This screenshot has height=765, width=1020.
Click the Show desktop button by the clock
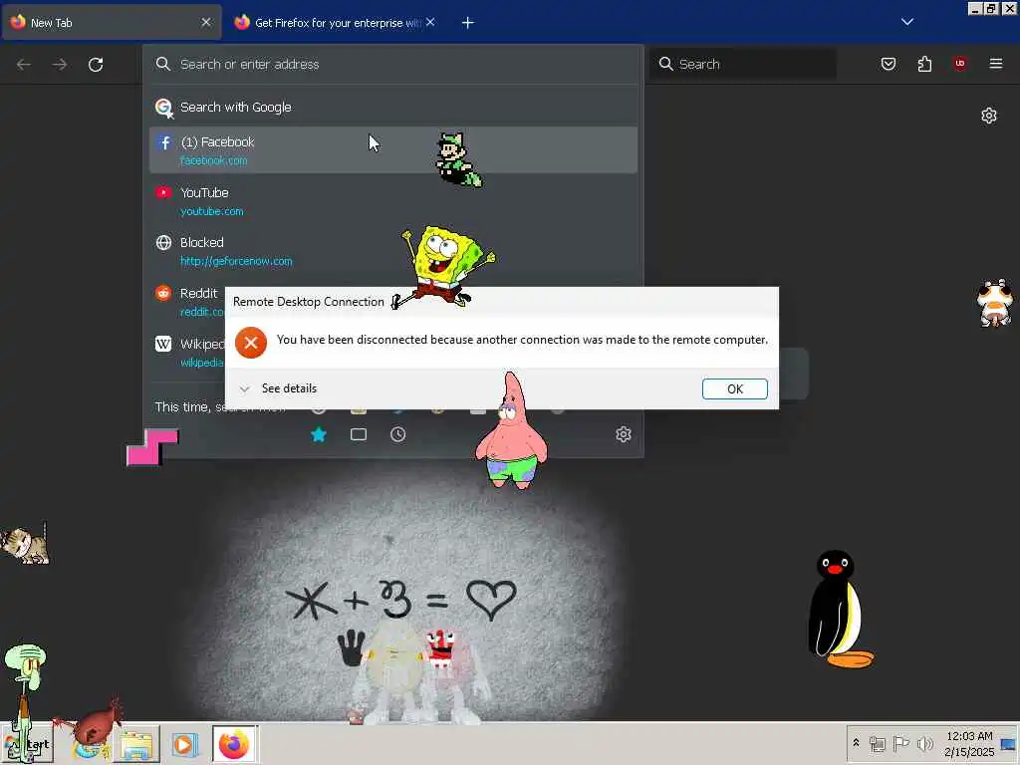[x=1009, y=743]
